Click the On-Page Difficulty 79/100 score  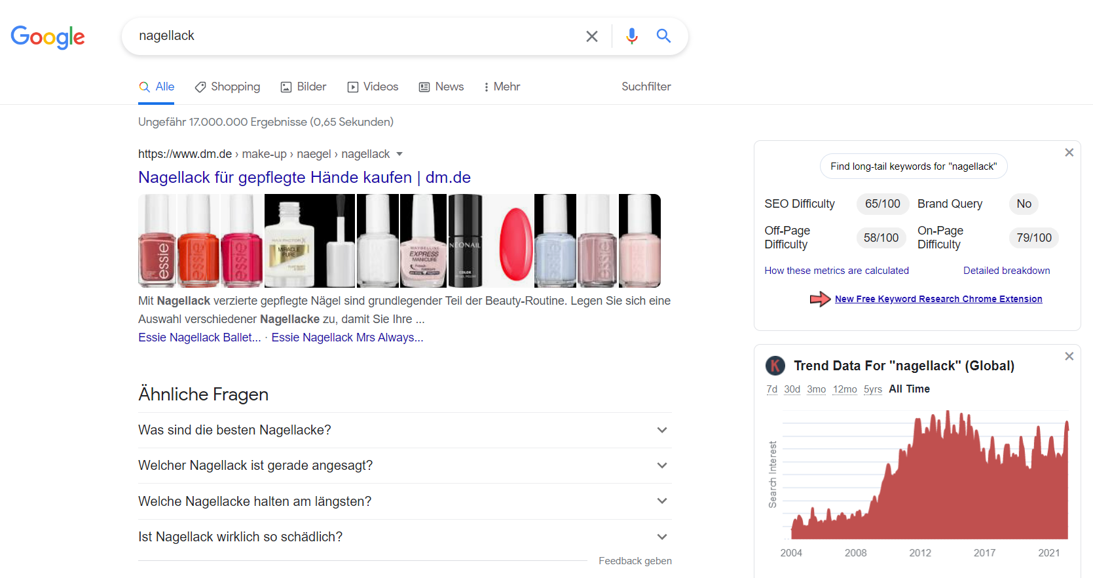(1034, 238)
